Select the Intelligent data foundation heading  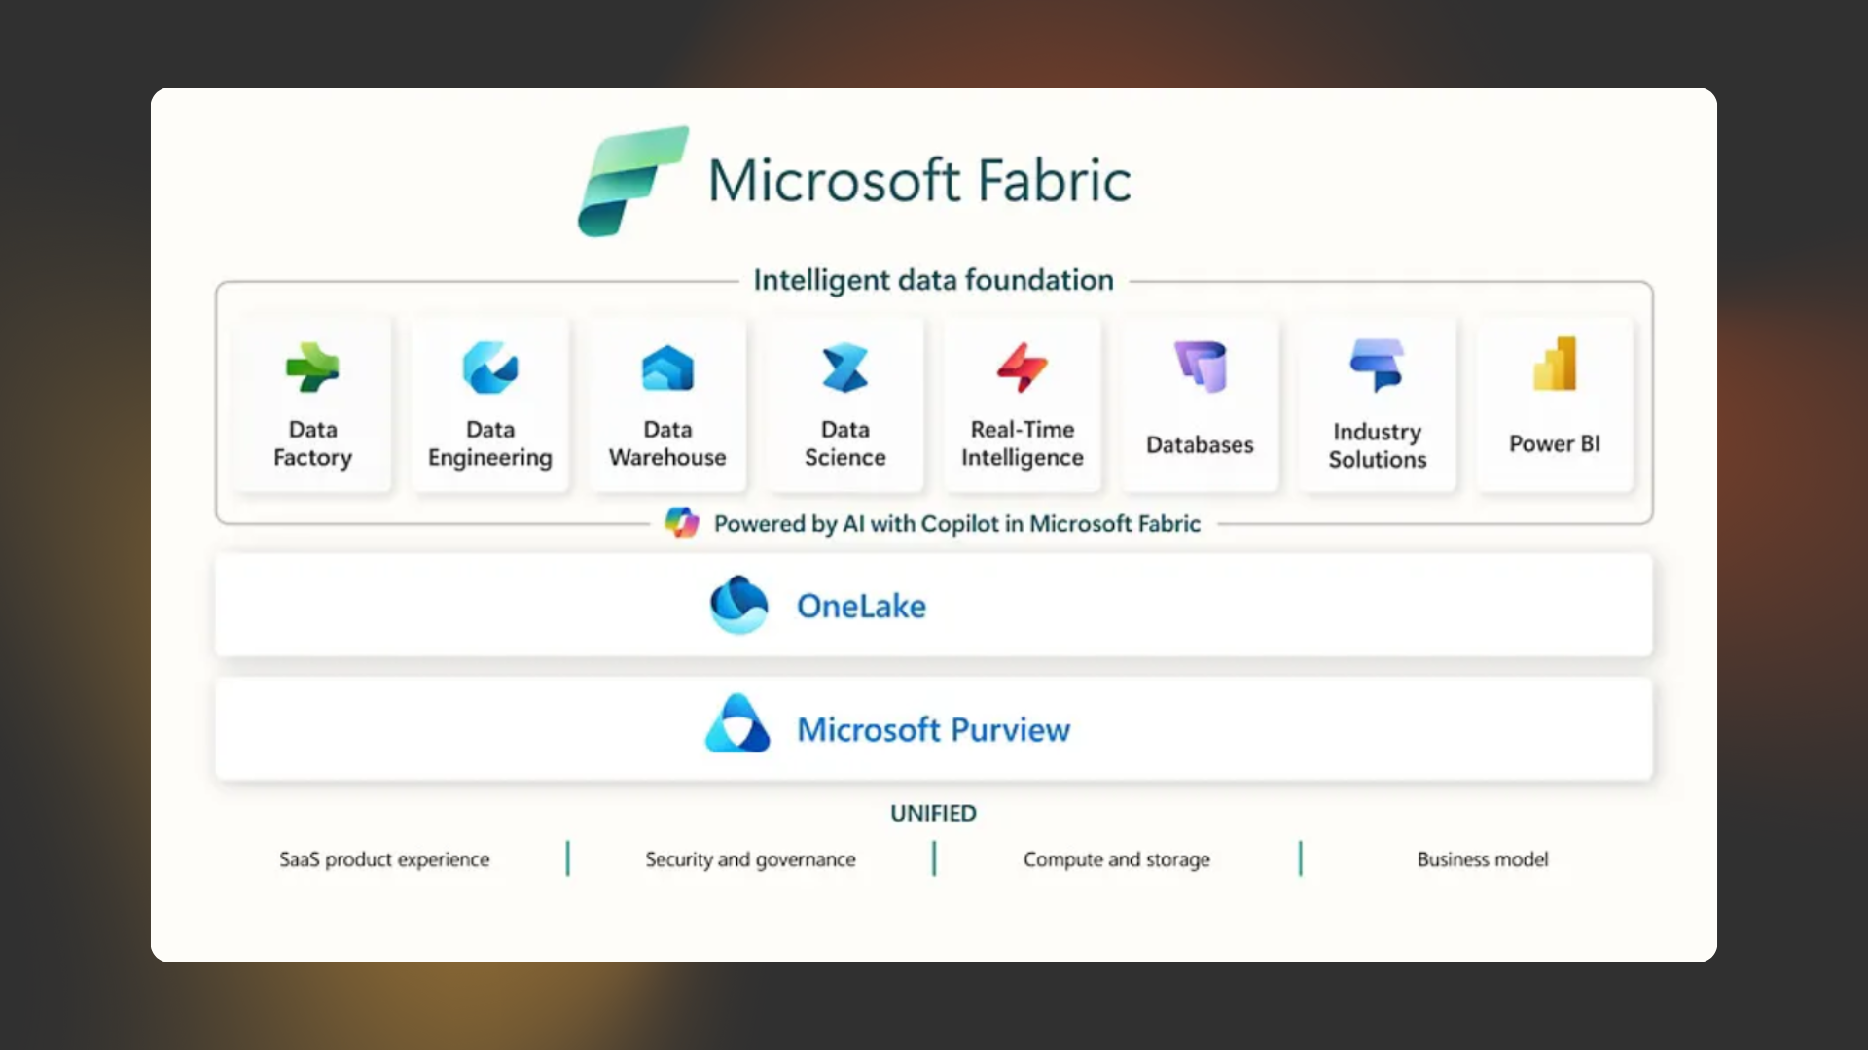point(933,280)
